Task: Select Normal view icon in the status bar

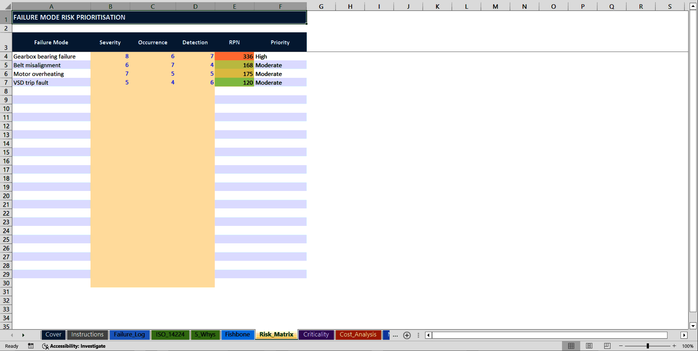Action: [x=571, y=346]
